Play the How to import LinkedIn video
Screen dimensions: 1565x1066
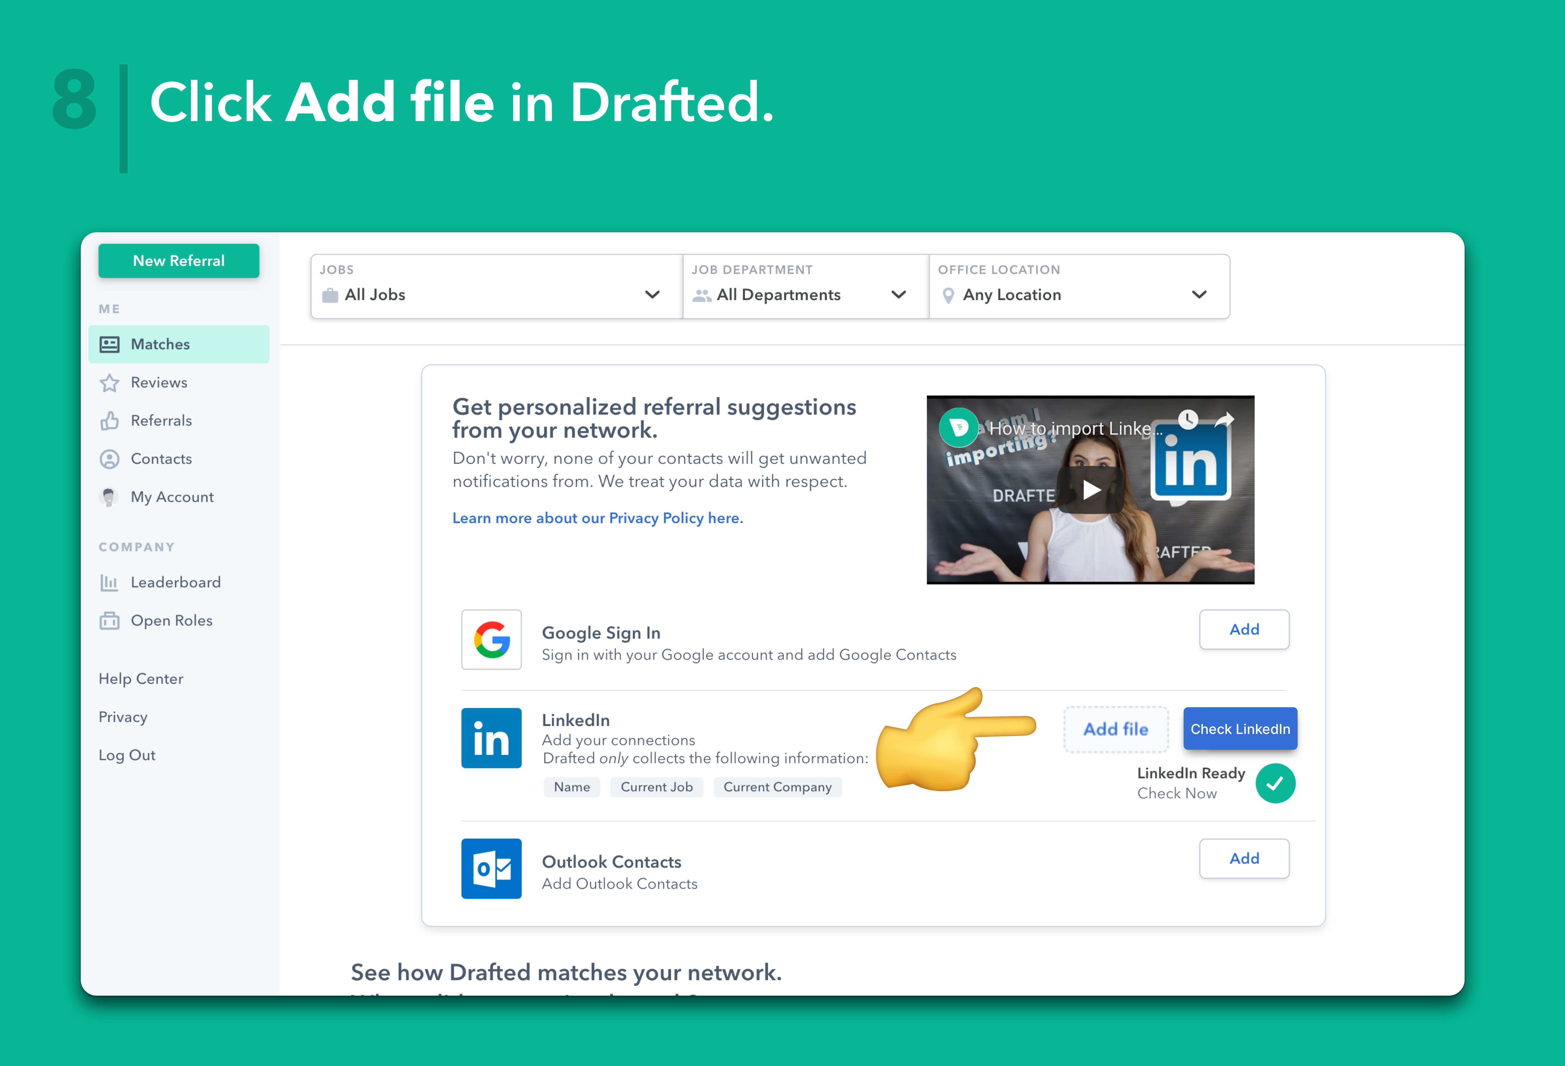click(x=1091, y=489)
